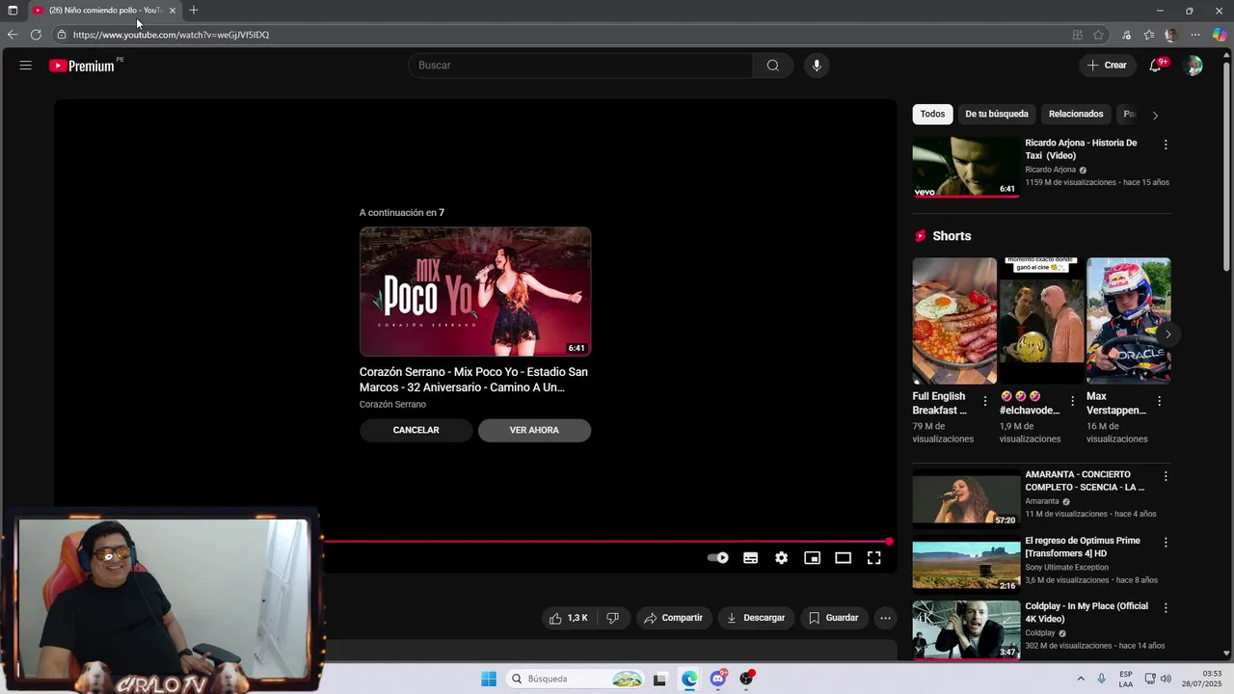This screenshot has width=1234, height=694.
Task: Open options for Ricardo Arjona video
Action: click(1166, 145)
